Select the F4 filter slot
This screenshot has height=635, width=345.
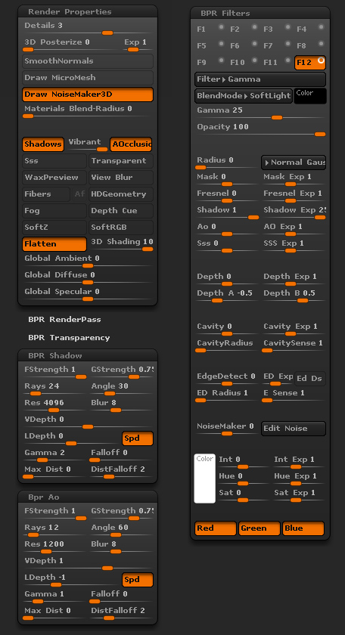pos(310,29)
